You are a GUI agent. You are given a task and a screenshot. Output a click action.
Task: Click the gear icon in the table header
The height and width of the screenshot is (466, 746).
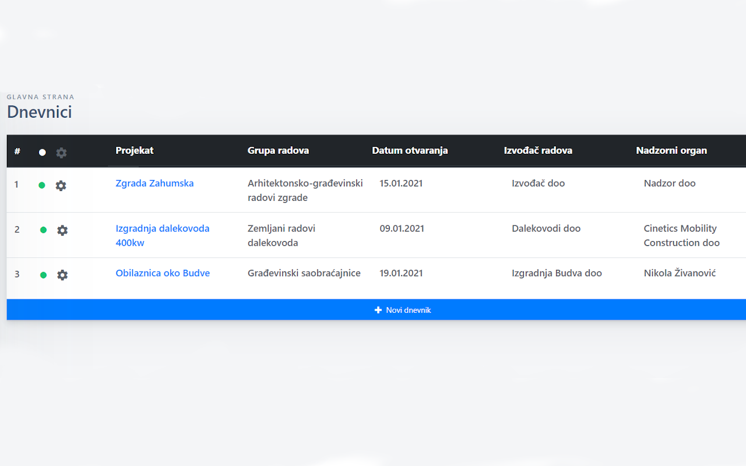pos(61,153)
